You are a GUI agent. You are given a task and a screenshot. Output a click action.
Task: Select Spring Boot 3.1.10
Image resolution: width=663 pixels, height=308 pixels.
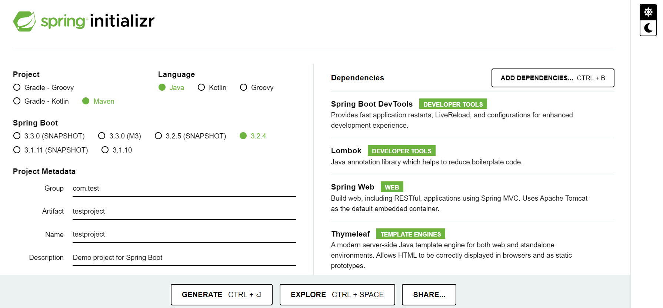click(117, 150)
